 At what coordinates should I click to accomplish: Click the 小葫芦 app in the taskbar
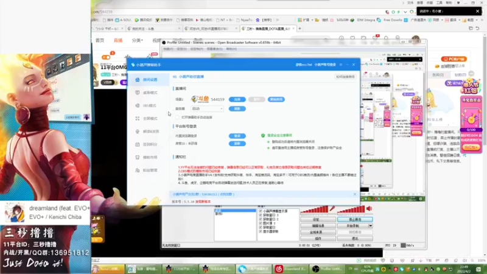click(x=254, y=269)
